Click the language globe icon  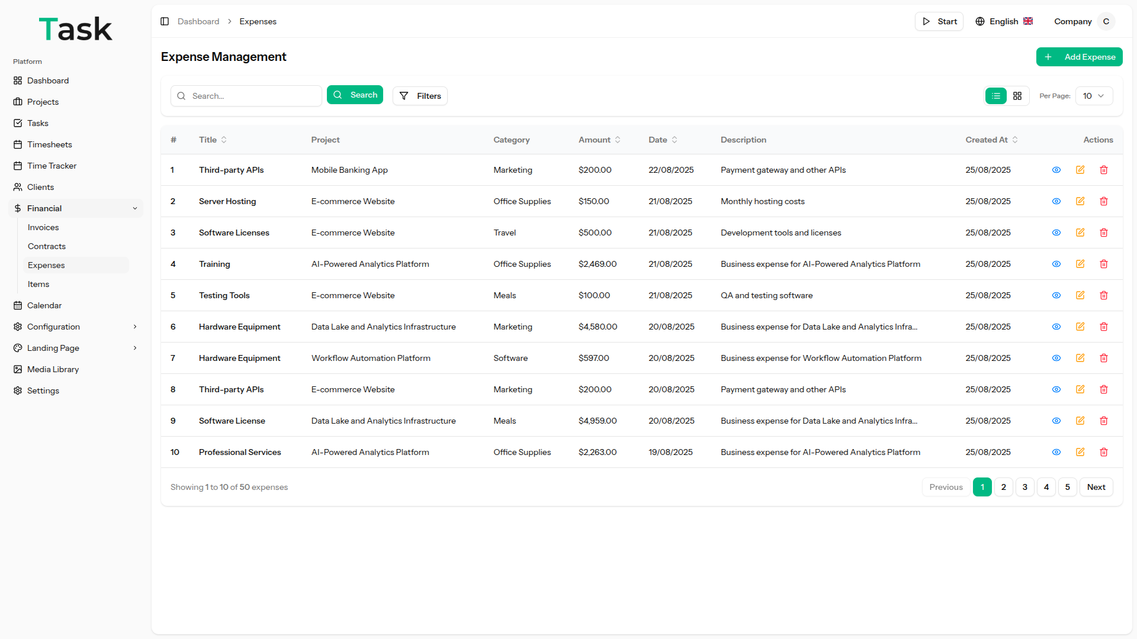tap(979, 21)
